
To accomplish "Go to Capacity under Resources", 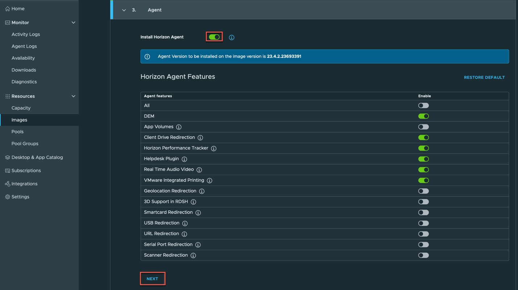I will pos(21,108).
